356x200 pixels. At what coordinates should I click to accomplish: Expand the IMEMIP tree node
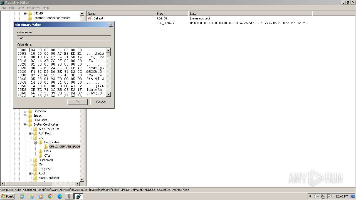pos(25,13)
